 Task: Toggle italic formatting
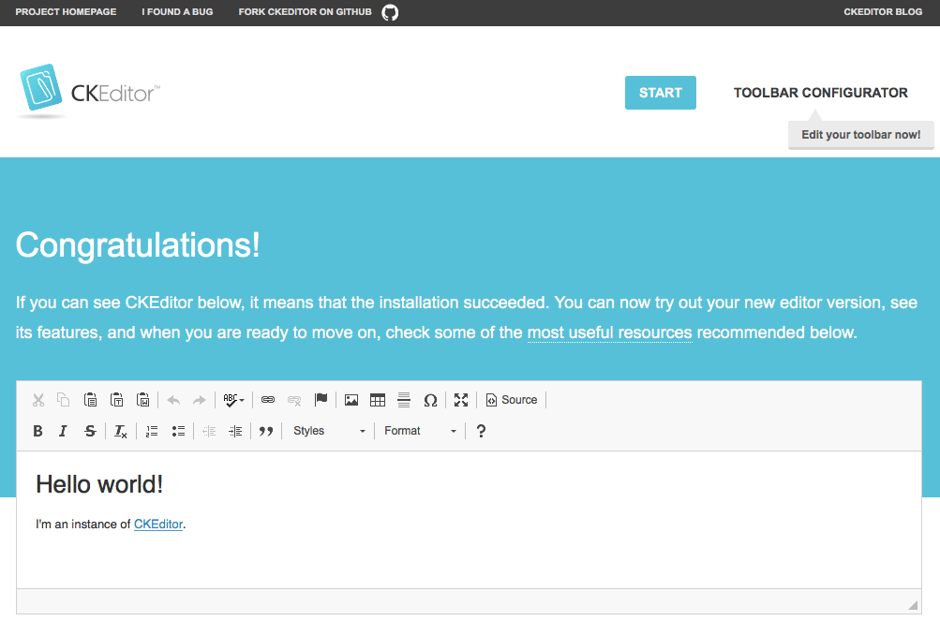coord(63,430)
